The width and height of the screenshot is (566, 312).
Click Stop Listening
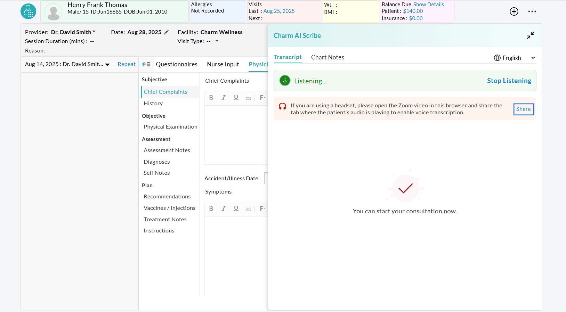coord(509,81)
